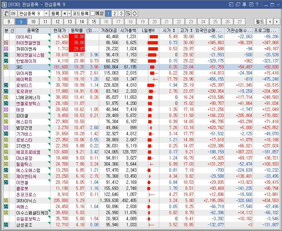
Task: Click the 신 badge in the 삼성공조 row
Action: coord(6,225)
